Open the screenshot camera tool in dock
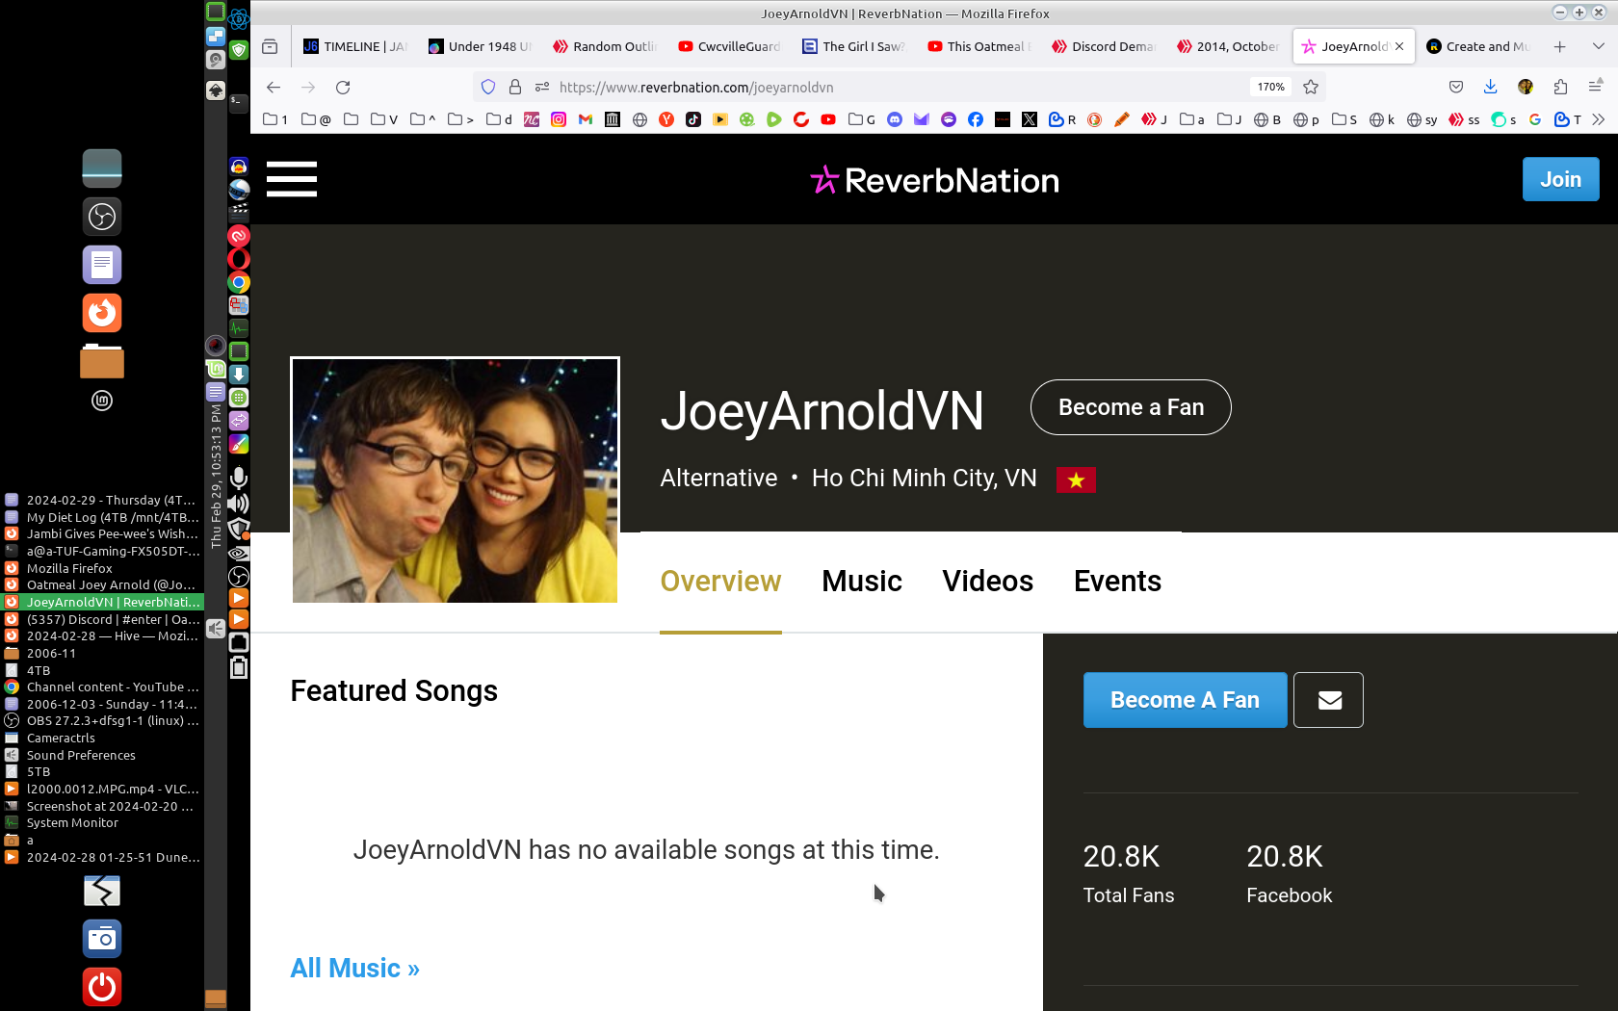1618x1011 pixels. coord(102,939)
